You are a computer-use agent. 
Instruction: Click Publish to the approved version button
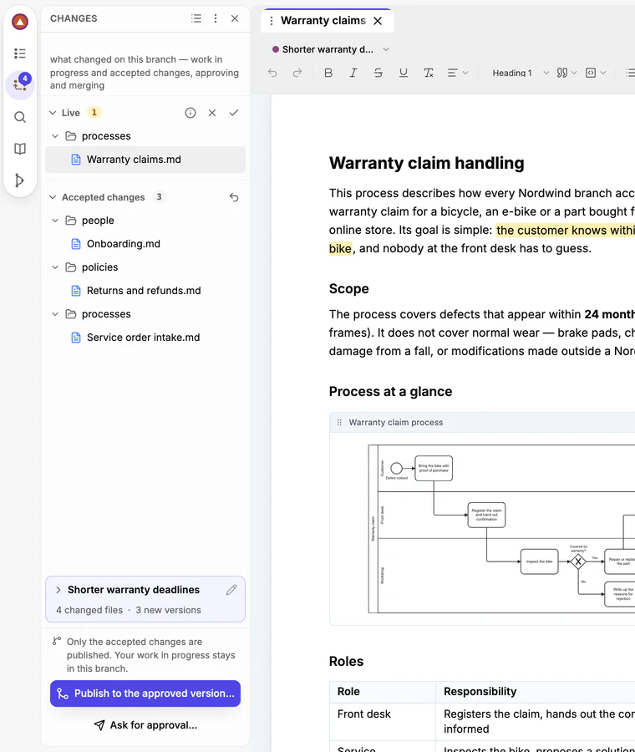point(145,694)
